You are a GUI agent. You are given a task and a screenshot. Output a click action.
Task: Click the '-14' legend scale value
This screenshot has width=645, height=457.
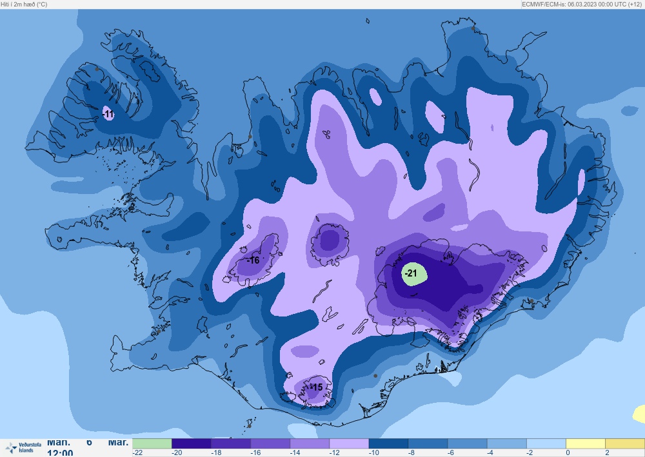coord(295,452)
